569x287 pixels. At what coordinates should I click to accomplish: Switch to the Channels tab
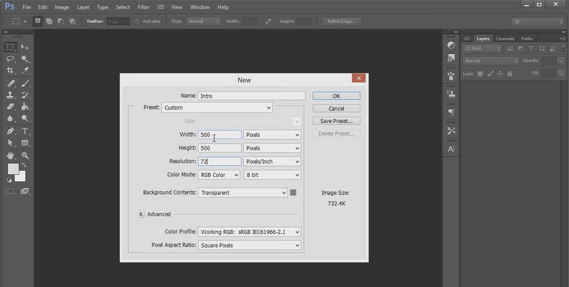[x=505, y=39]
